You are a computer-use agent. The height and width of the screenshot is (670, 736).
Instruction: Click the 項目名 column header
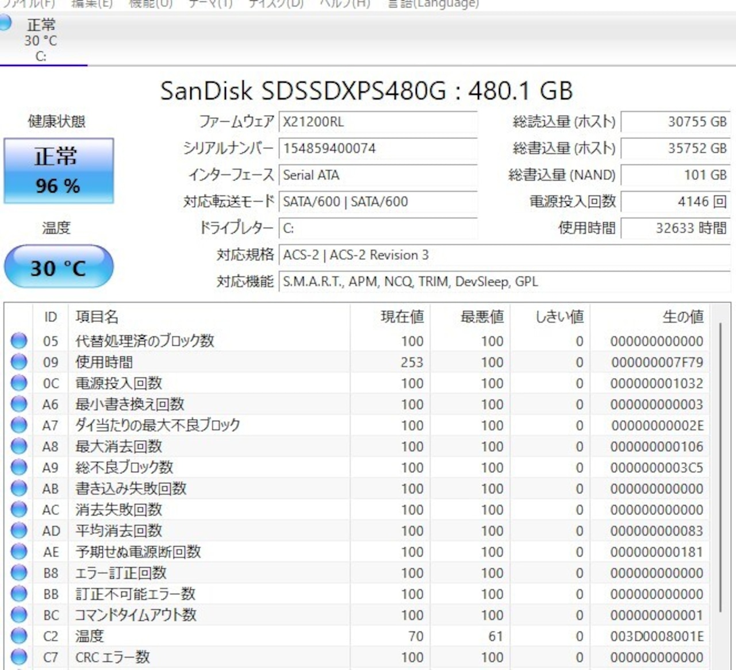click(x=209, y=317)
